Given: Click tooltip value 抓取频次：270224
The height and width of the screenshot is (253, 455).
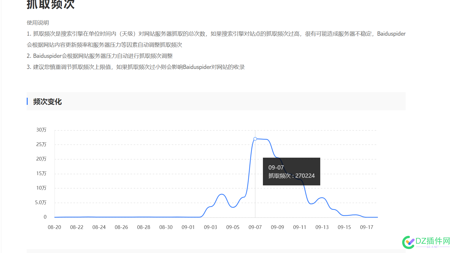Looking at the screenshot, I should (291, 176).
